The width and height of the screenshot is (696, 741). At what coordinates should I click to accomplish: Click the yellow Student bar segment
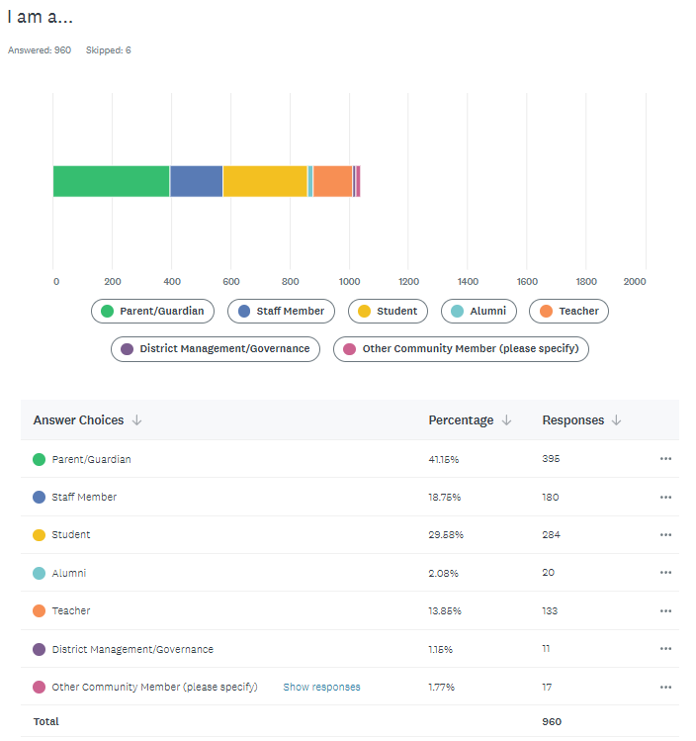tap(265, 181)
